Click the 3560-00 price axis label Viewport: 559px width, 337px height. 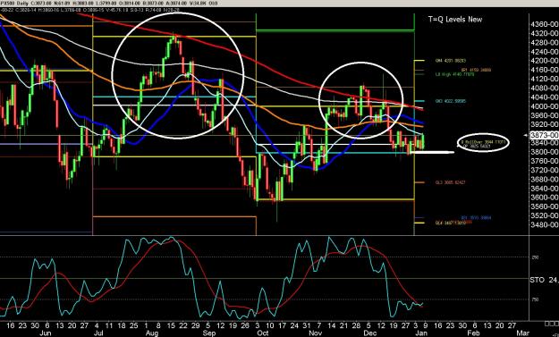coord(544,206)
